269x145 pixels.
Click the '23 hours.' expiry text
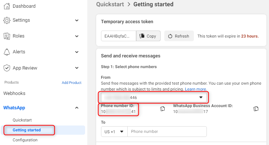coord(250,36)
